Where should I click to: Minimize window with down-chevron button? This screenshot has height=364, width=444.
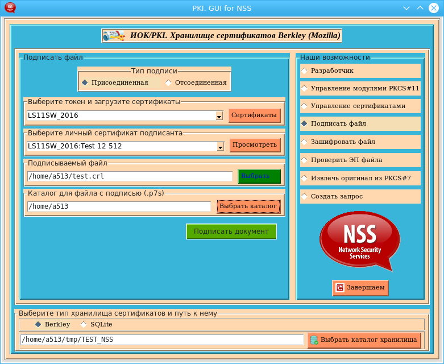pos(406,8)
